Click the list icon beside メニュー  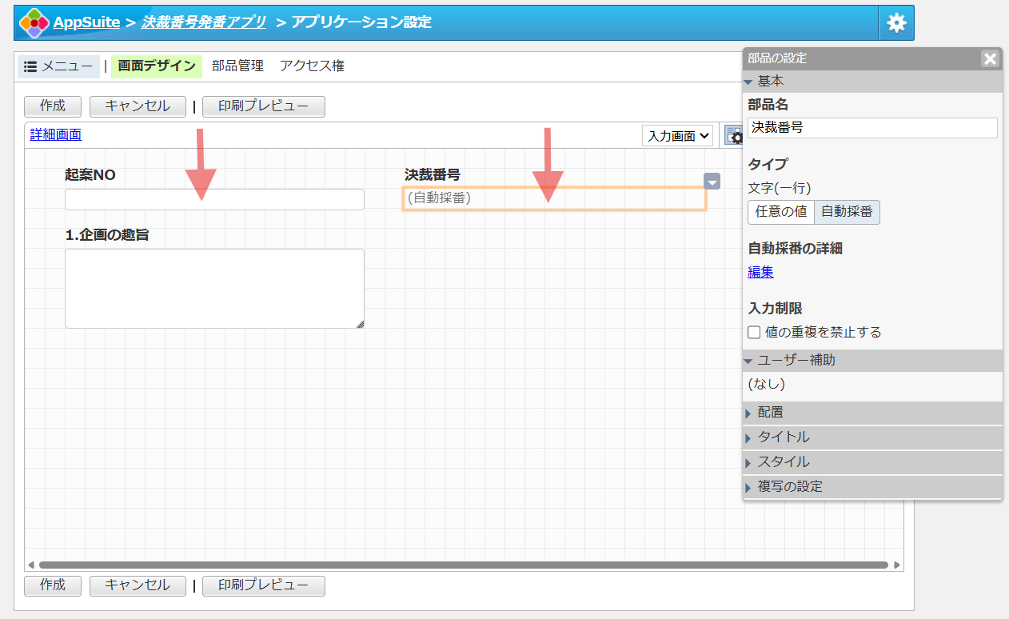pyautogui.click(x=29, y=66)
